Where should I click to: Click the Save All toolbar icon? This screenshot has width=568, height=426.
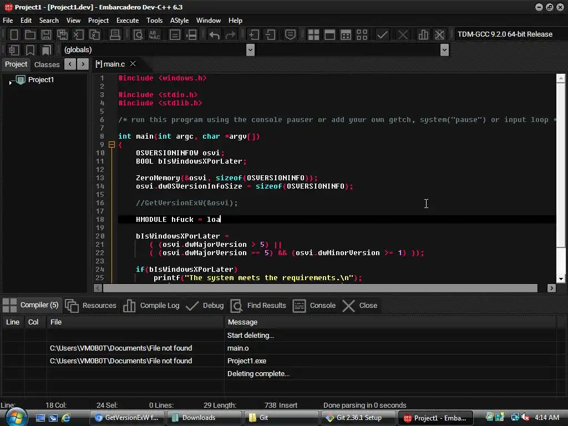point(62,35)
